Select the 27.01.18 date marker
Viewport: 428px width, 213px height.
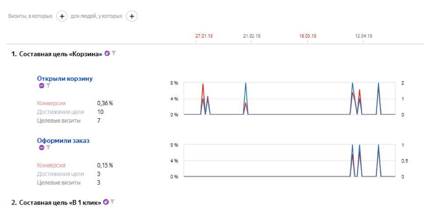pyautogui.click(x=204, y=36)
